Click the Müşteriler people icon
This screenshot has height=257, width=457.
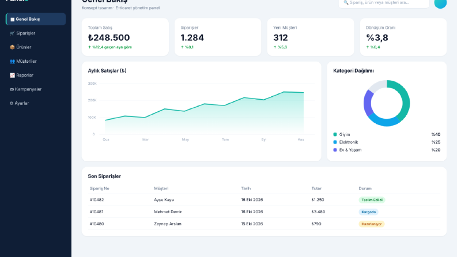[12, 61]
